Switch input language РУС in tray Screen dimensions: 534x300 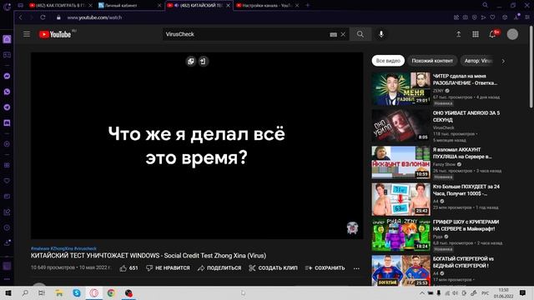click(486, 293)
